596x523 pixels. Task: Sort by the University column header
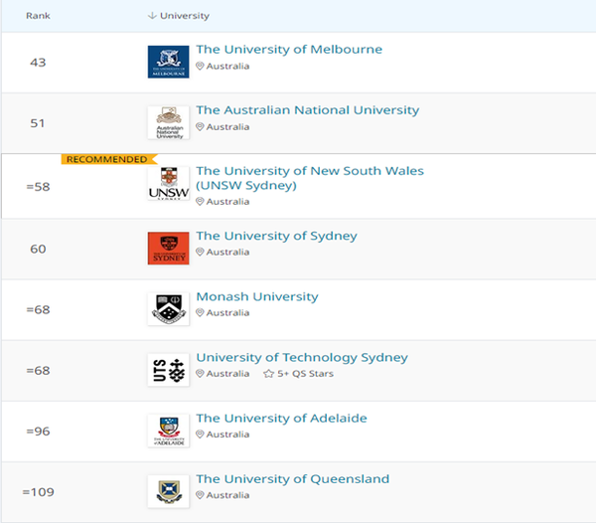(x=183, y=16)
